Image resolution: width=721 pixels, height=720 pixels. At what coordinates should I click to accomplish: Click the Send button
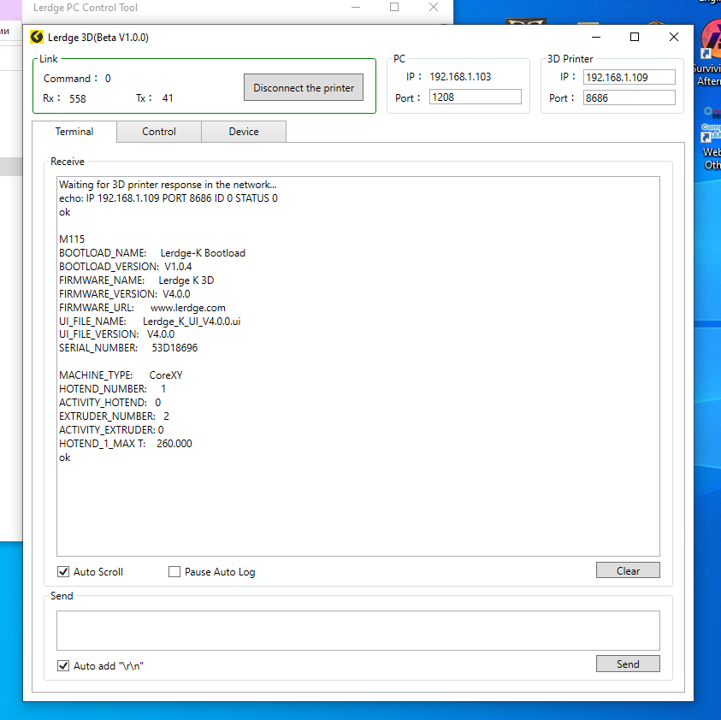[628, 664]
